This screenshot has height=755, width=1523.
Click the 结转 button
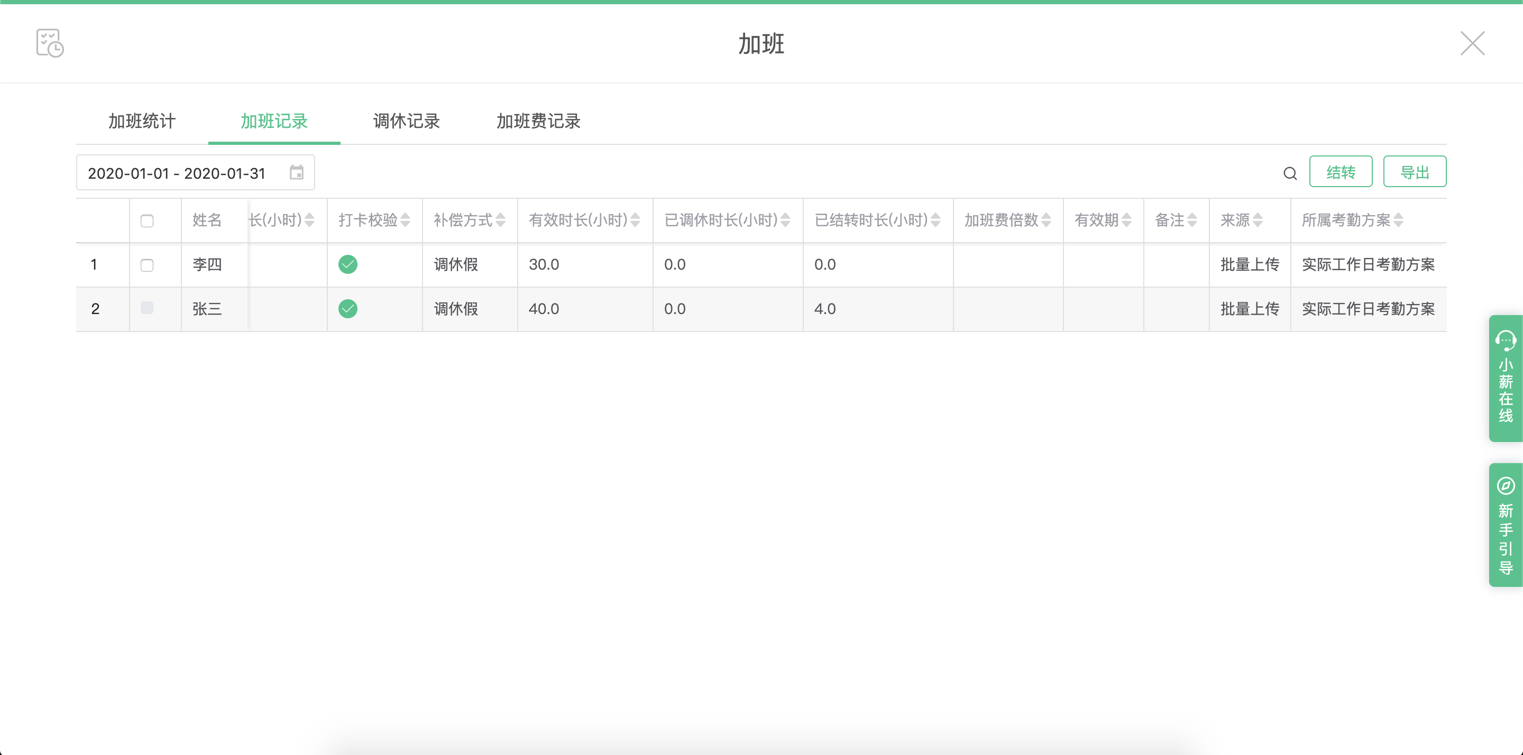[x=1341, y=172]
